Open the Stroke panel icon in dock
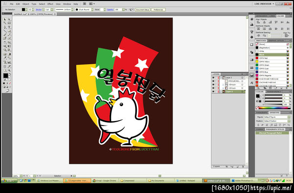The height and width of the screenshot is (193, 294). tap(252, 67)
